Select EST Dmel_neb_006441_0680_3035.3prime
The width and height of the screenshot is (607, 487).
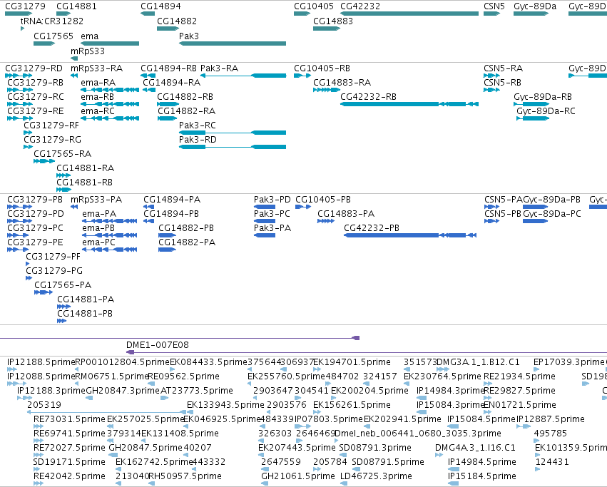[417, 434]
